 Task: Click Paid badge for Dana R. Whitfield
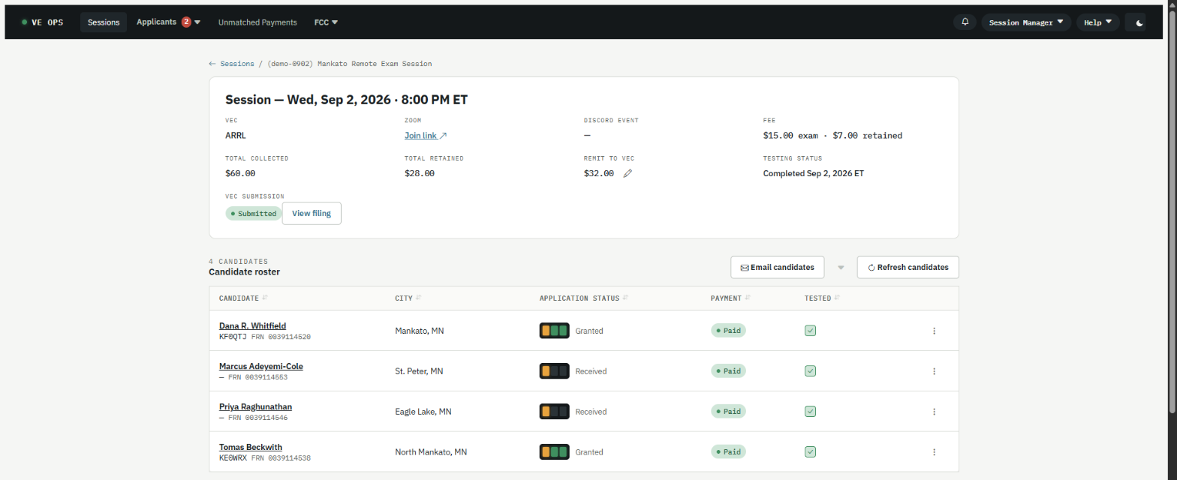click(x=728, y=331)
